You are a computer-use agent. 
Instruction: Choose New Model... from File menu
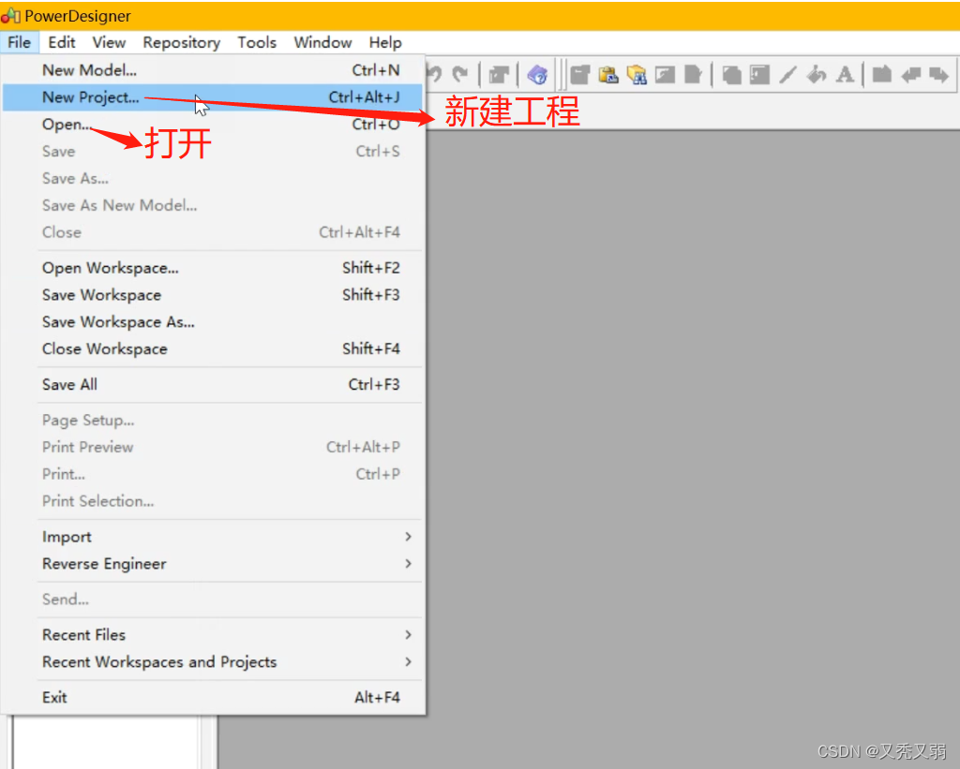(x=213, y=70)
